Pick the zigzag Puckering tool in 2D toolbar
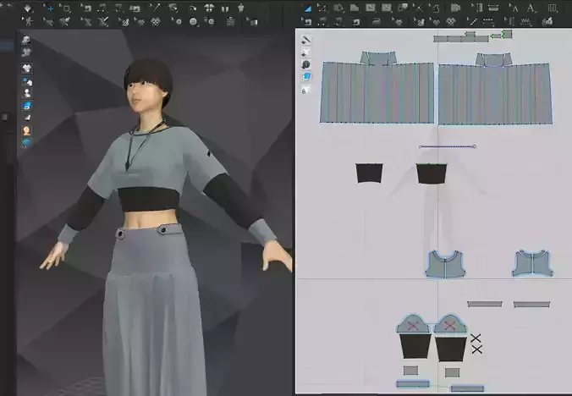Screen dimensions: 572x396 [525, 22]
